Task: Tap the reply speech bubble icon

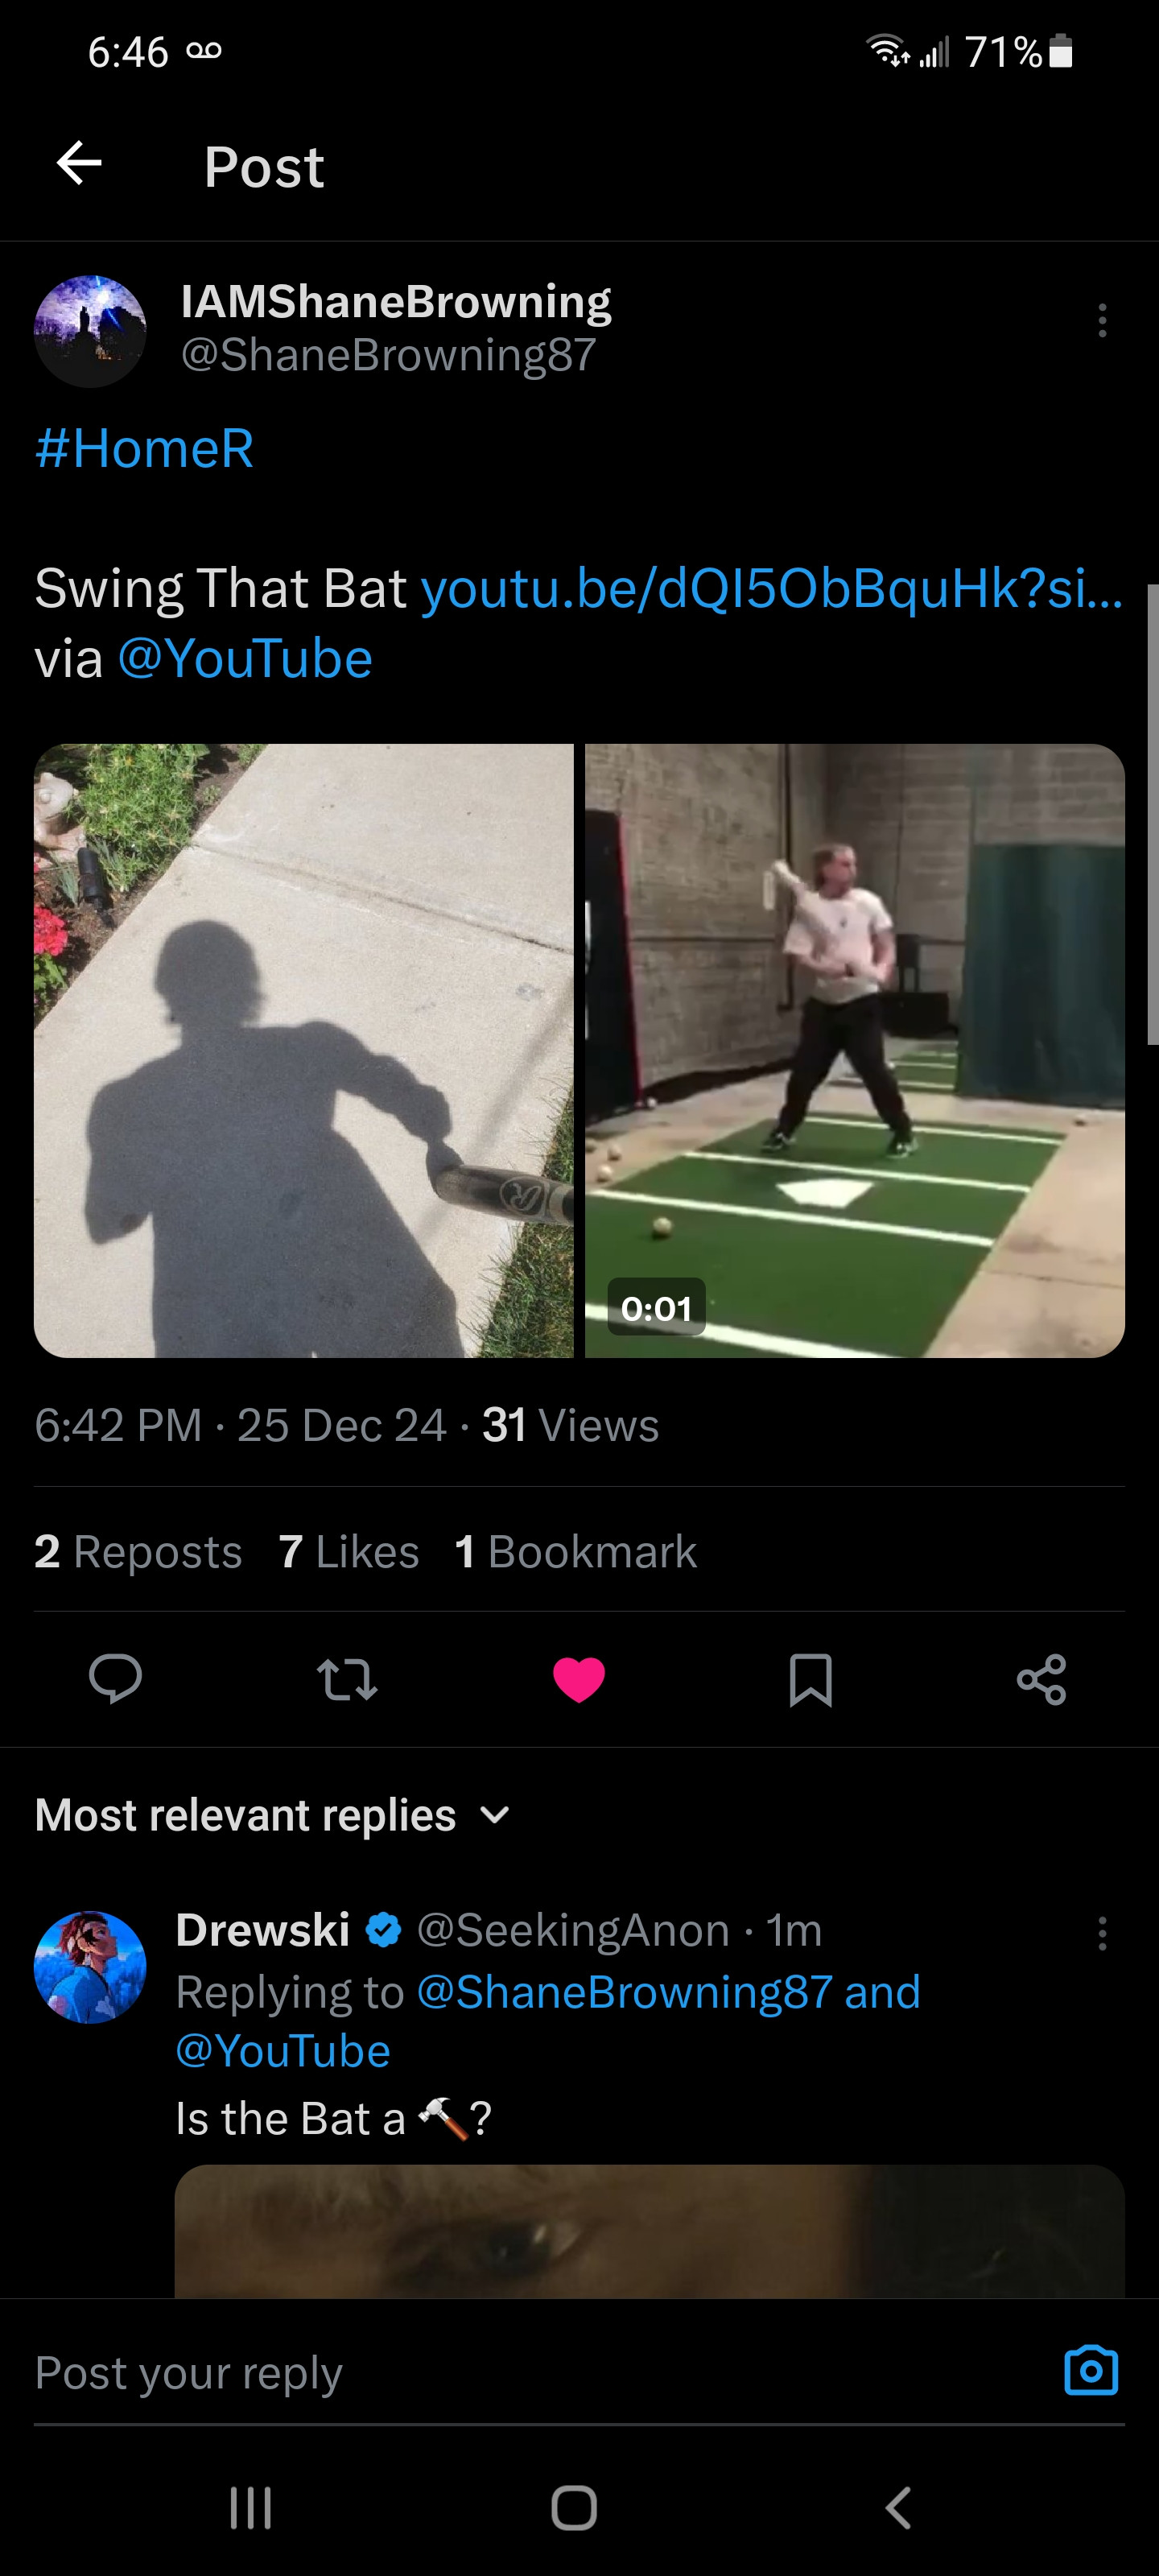Action: tap(115, 1679)
